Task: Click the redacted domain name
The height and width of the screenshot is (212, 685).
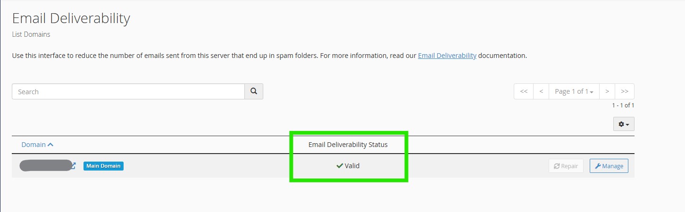Action: pos(45,166)
